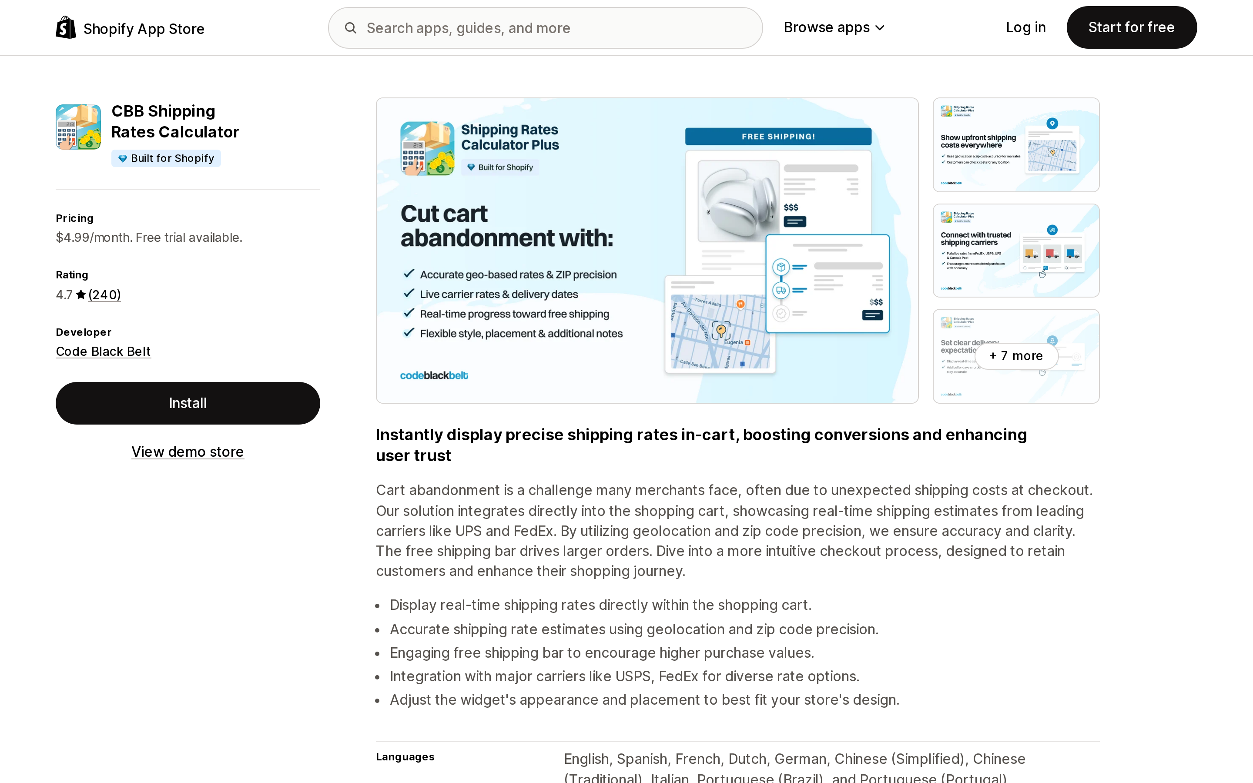1253x783 pixels.
Task: Click the Instantly display precise shipping rates heading
Action: tap(701, 445)
